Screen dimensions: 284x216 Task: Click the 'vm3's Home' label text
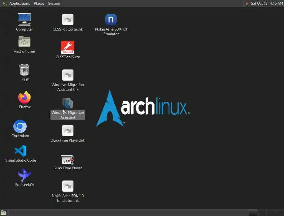coord(24,52)
